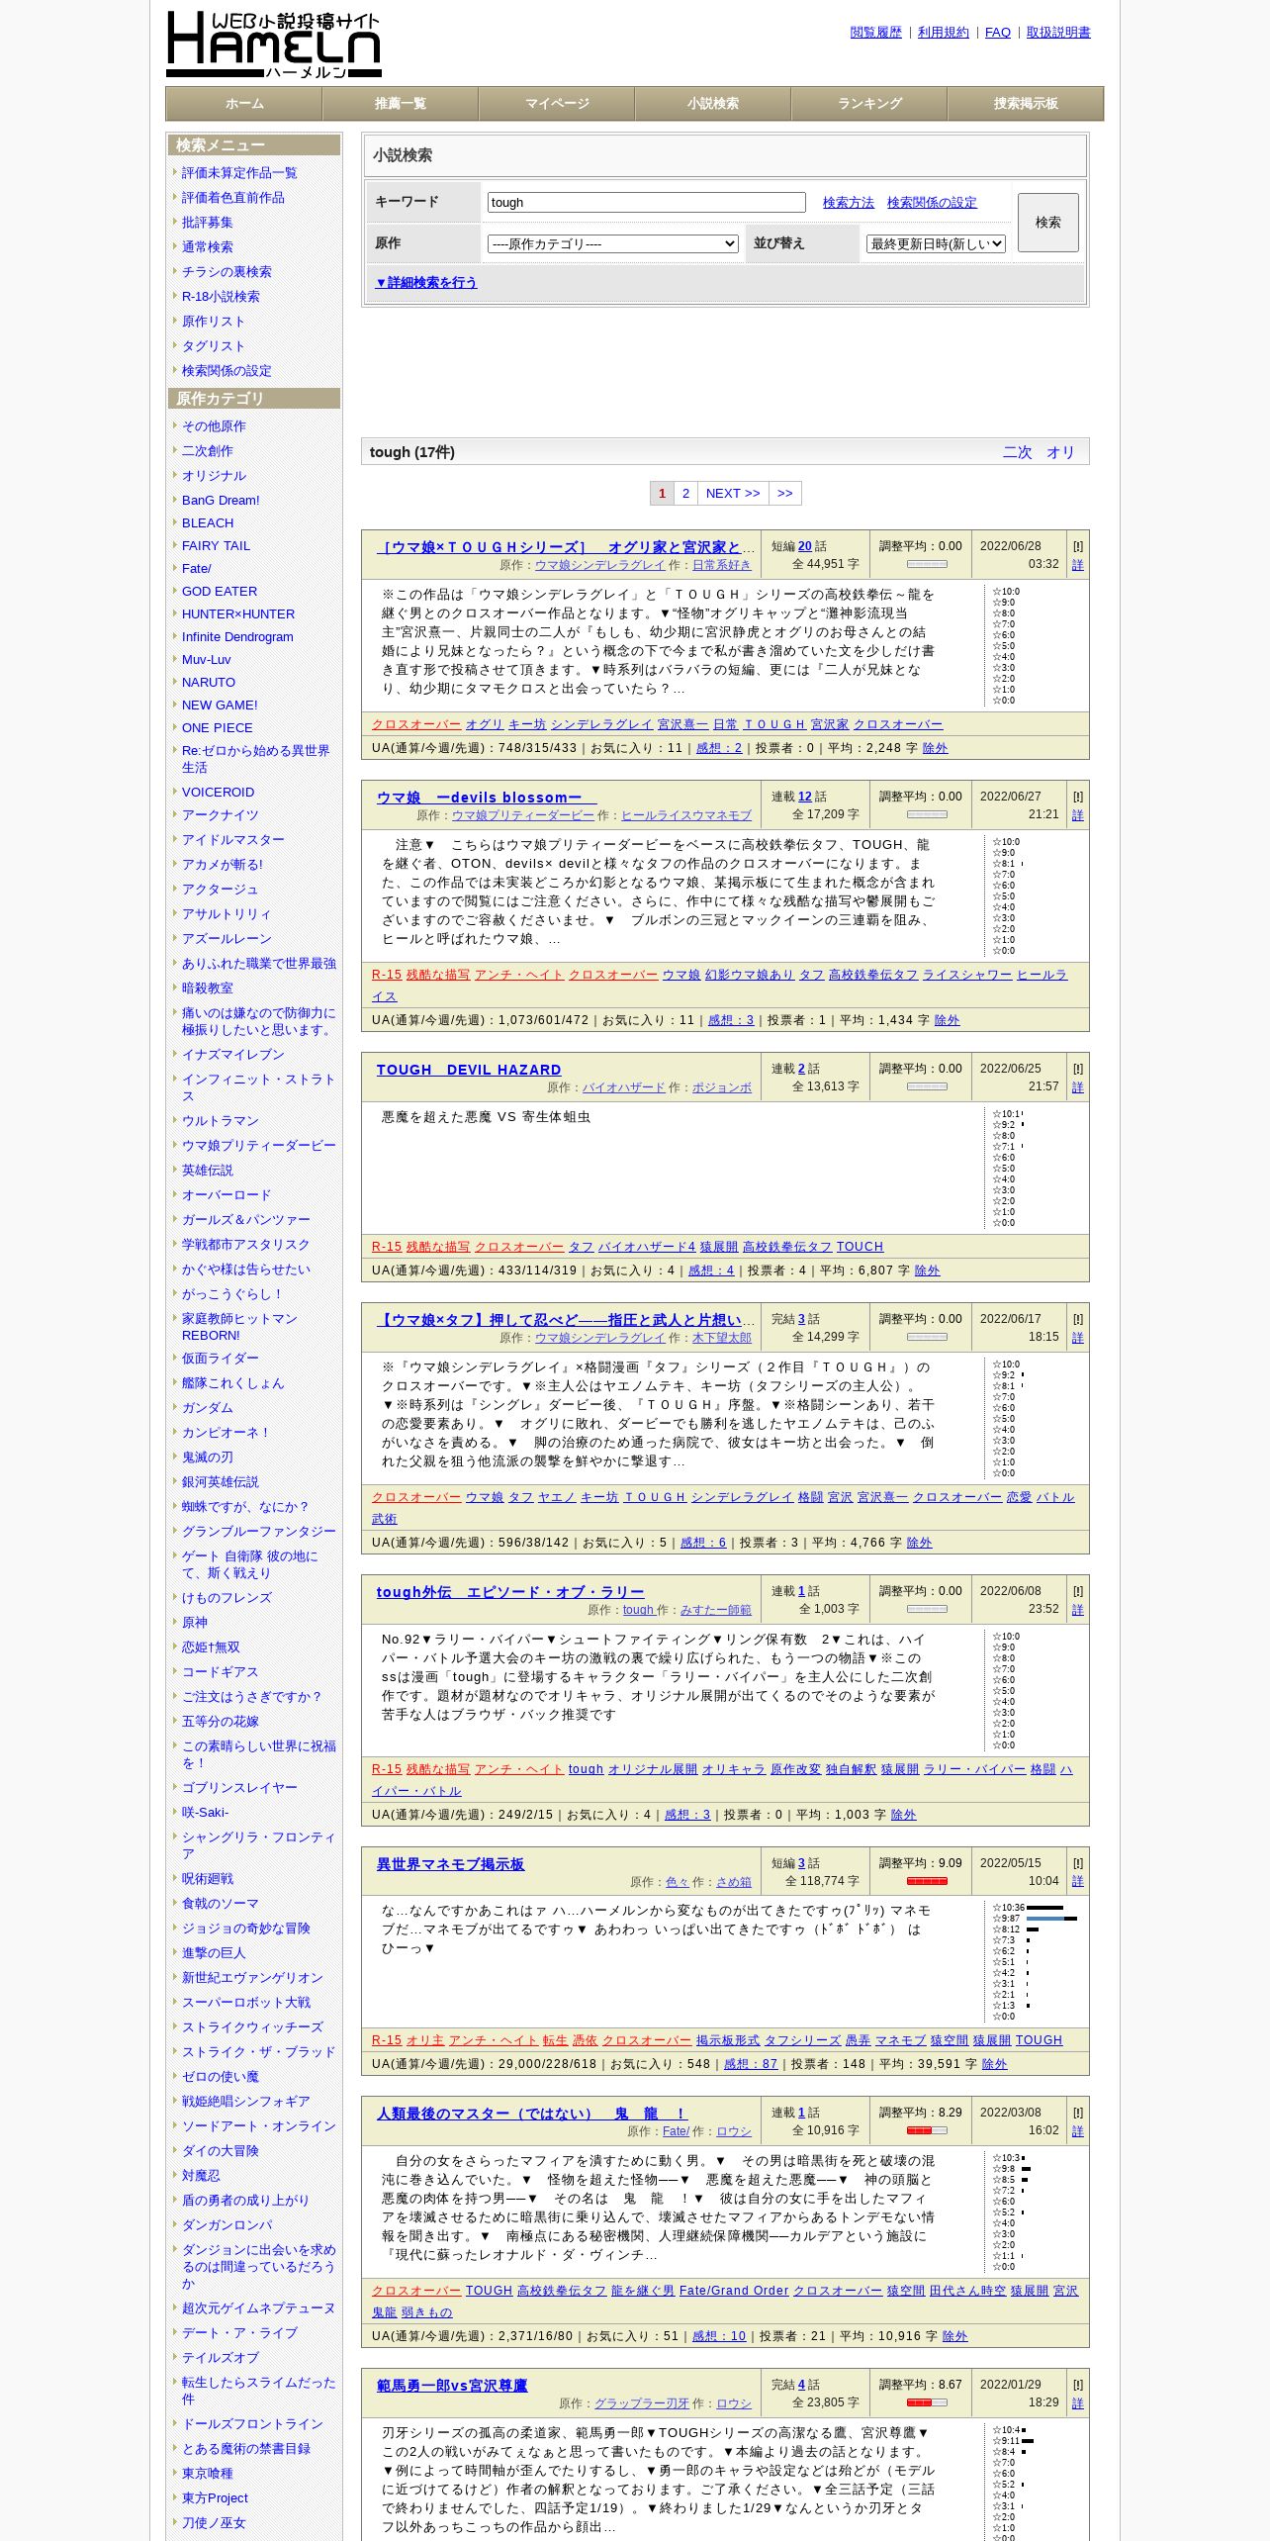Viewport: 1270px width, 2541px height.
Task: Click the バイオハザード4 tag
Action: pyautogui.click(x=647, y=1247)
